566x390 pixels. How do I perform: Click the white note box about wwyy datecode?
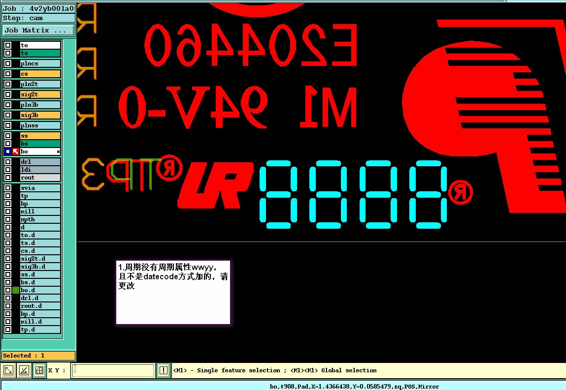click(173, 292)
